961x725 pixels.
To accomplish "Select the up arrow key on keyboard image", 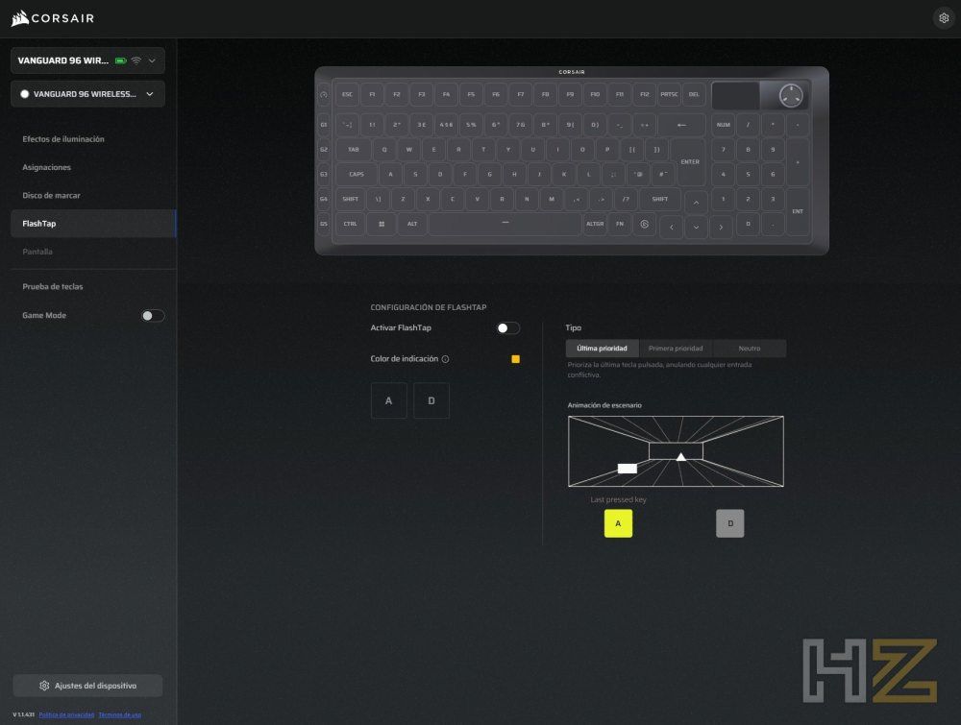I will click(696, 202).
